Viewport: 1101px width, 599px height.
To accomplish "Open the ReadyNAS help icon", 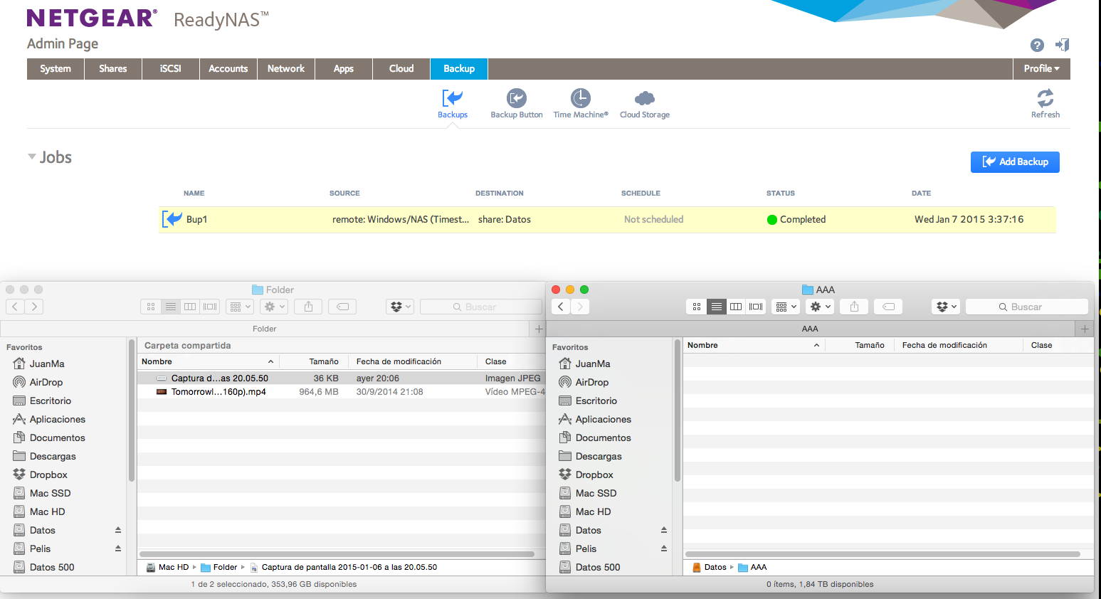I will 1037,46.
